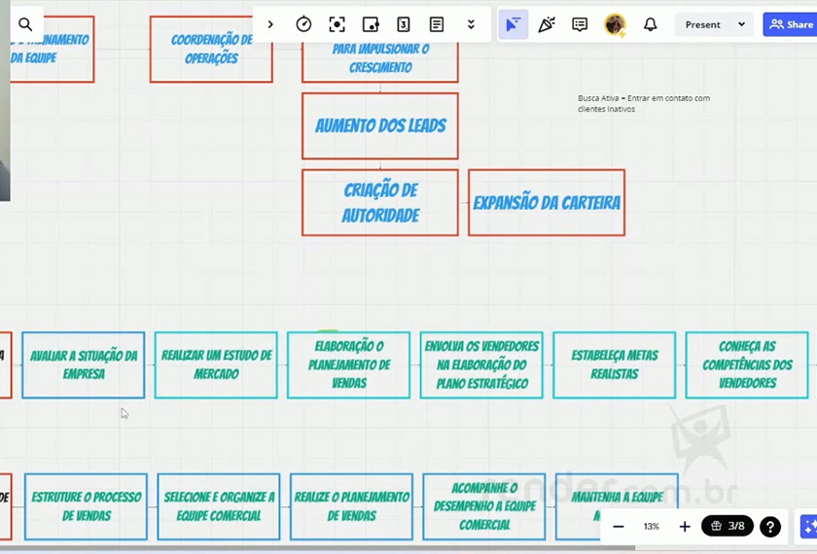Open the user profile avatar

click(x=615, y=24)
